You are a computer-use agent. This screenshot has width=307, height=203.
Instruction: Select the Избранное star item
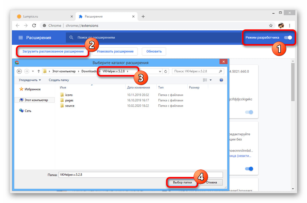pyautogui.click(x=30, y=89)
